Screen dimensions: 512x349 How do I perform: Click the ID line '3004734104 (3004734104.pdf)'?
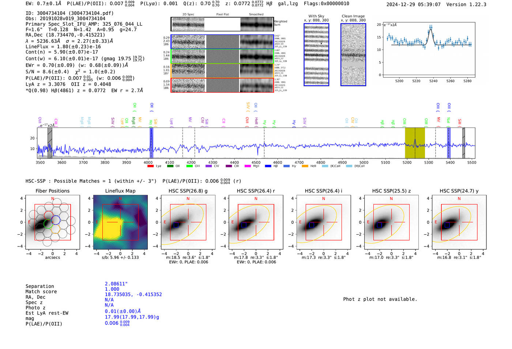coord(69,13)
